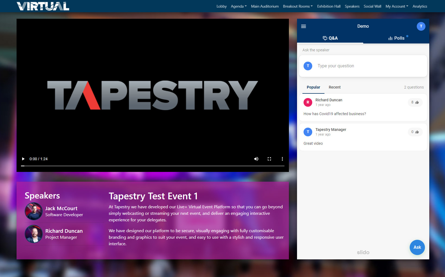
Task: Upvote Richard Duncan's Covid19 question
Action: 415,102
